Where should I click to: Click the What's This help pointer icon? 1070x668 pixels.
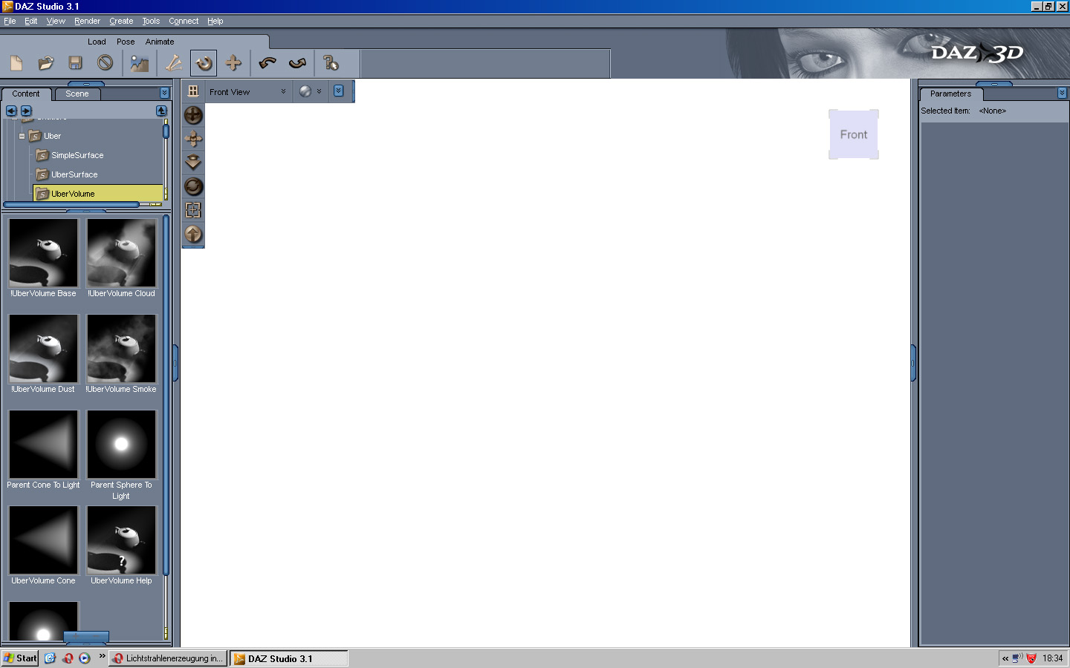tap(331, 63)
